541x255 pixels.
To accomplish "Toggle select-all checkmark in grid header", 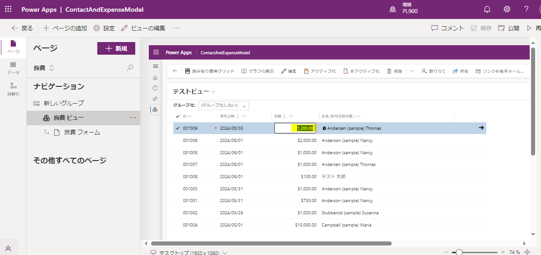I will coord(177,116).
